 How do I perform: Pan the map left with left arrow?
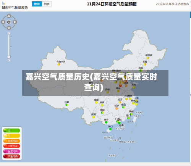(3, 22)
